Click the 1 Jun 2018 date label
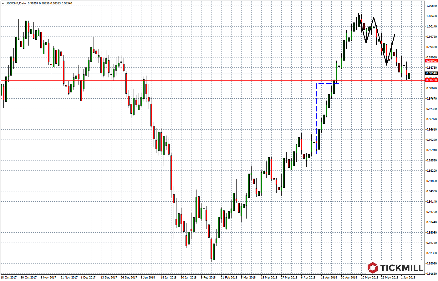The width and height of the screenshot is (438, 281). pos(408,277)
